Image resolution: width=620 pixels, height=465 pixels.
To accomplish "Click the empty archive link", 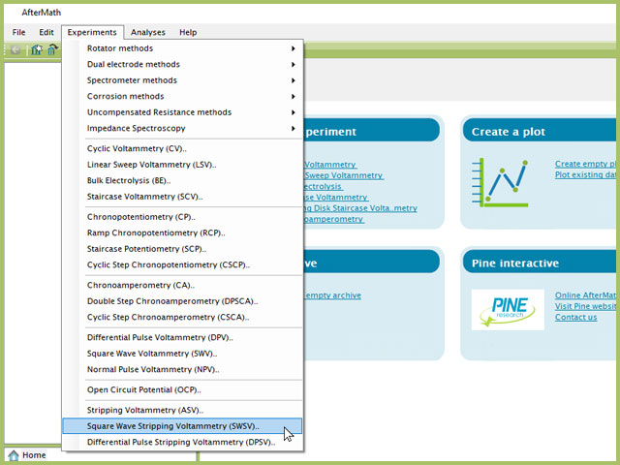I will pos(332,295).
